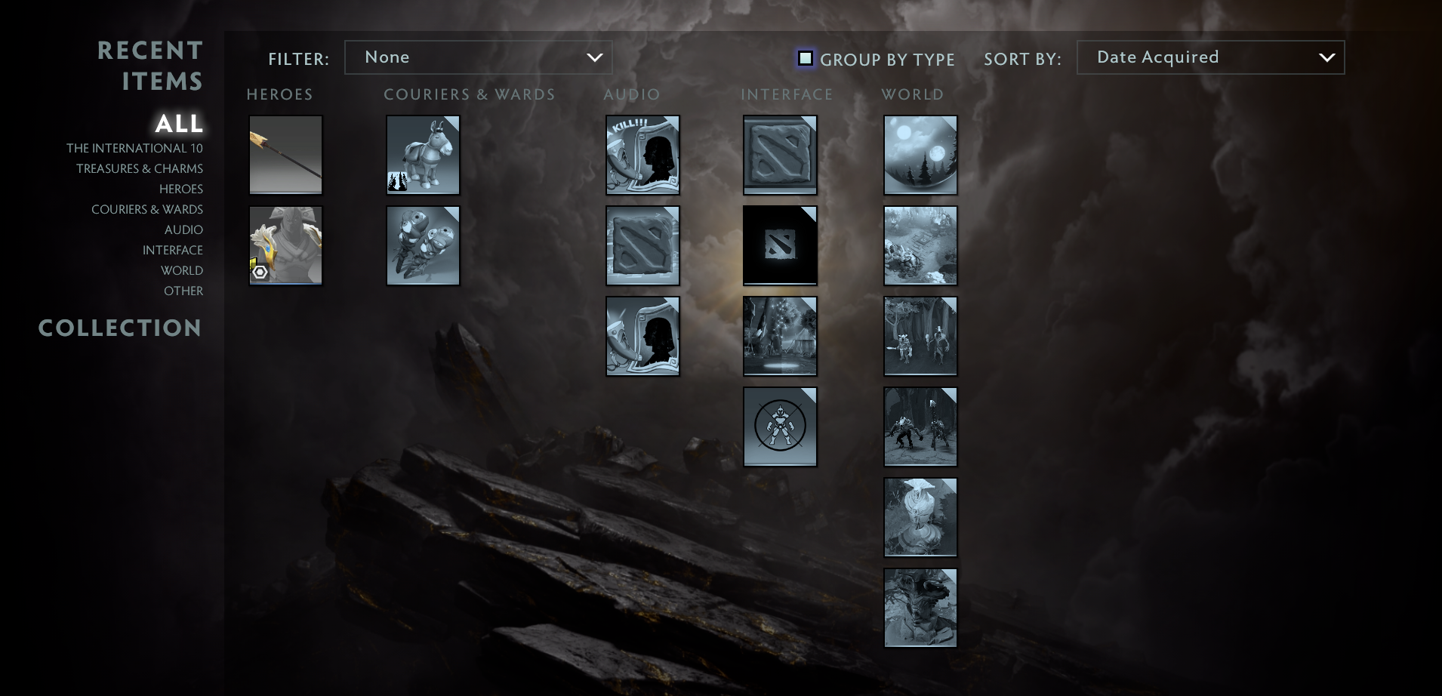Open the Sort By Date Acquired dropdown
Screen dimensions: 1442x696
1210,57
